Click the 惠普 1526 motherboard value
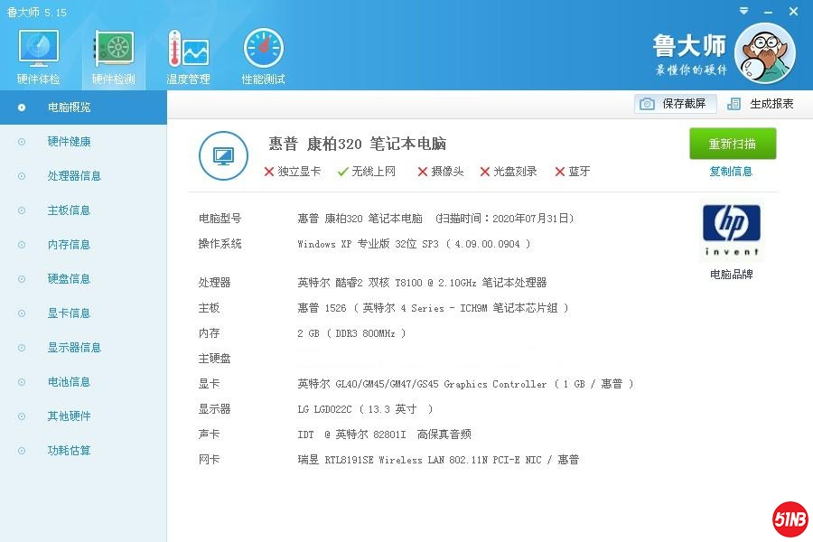The width and height of the screenshot is (813, 542). tap(433, 308)
